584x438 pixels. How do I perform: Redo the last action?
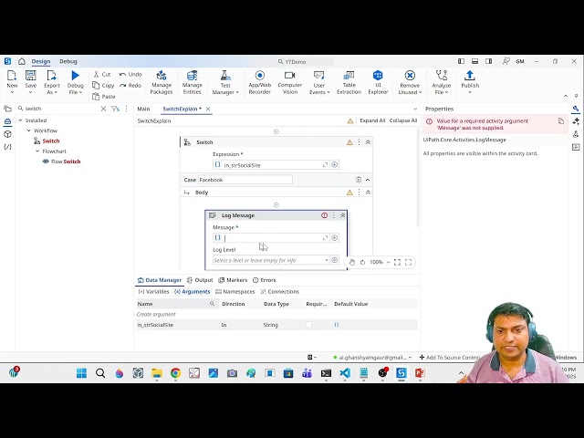tap(130, 85)
